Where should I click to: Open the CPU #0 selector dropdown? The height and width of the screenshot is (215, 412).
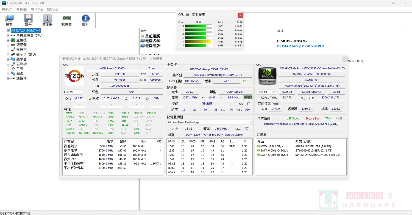tap(73, 92)
